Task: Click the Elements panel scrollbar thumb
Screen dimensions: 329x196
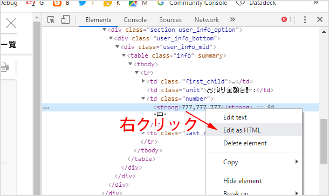Action: click(324, 141)
